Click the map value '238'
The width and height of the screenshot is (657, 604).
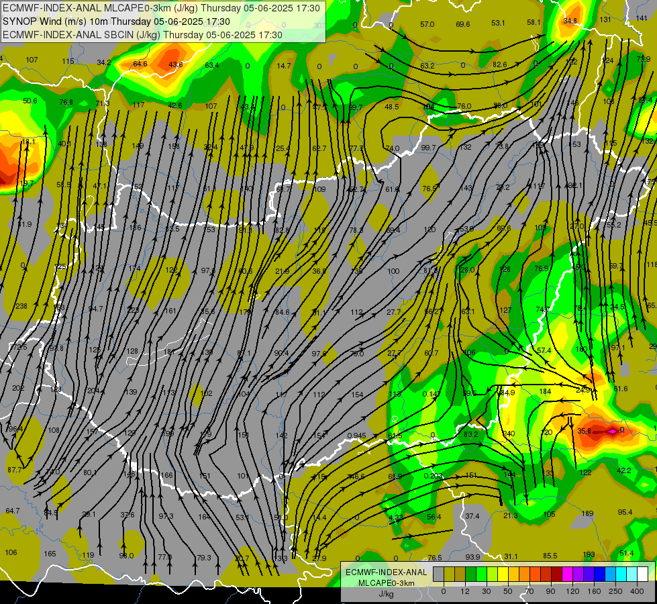pyautogui.click(x=21, y=306)
